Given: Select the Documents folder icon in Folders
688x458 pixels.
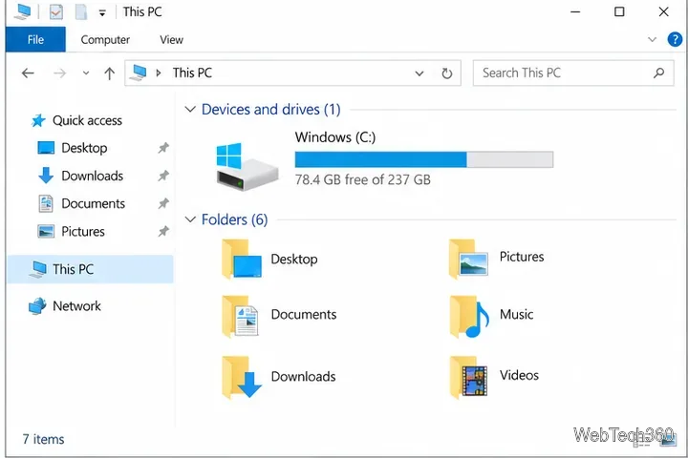Looking at the screenshot, I should (x=241, y=316).
